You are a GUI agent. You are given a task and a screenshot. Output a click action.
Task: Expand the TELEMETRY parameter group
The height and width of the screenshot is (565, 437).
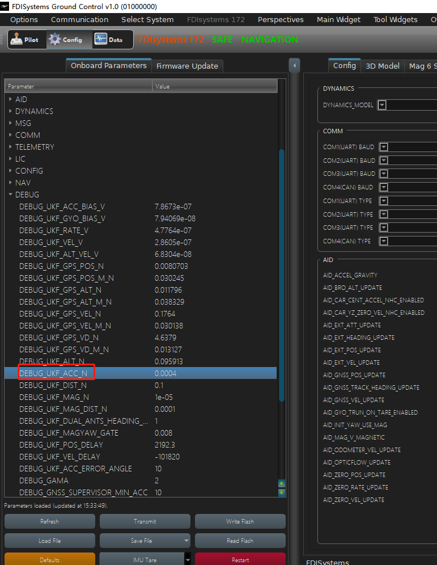[10, 147]
